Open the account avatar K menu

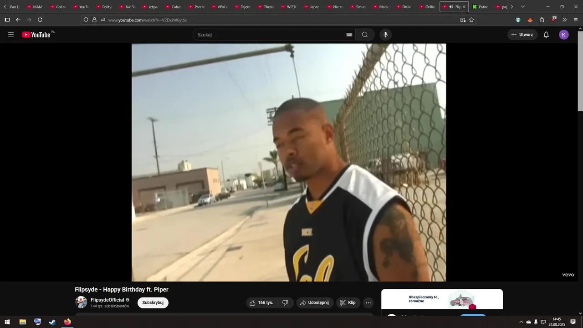(x=564, y=35)
